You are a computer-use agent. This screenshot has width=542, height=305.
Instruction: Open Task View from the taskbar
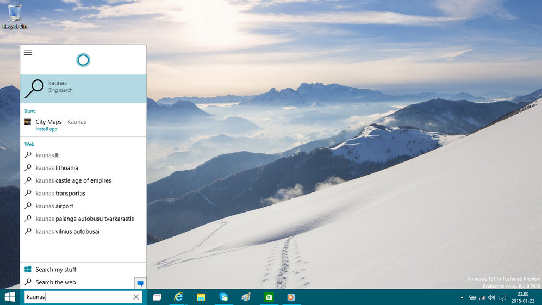(x=157, y=297)
